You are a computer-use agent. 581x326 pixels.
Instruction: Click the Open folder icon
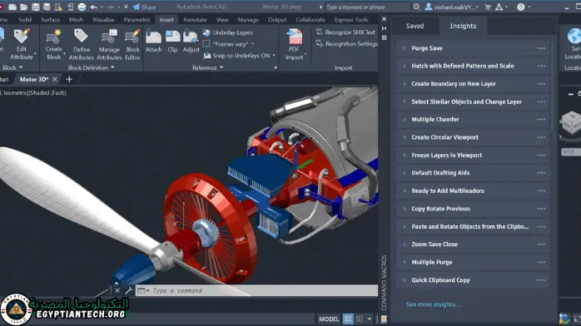click(x=24, y=7)
